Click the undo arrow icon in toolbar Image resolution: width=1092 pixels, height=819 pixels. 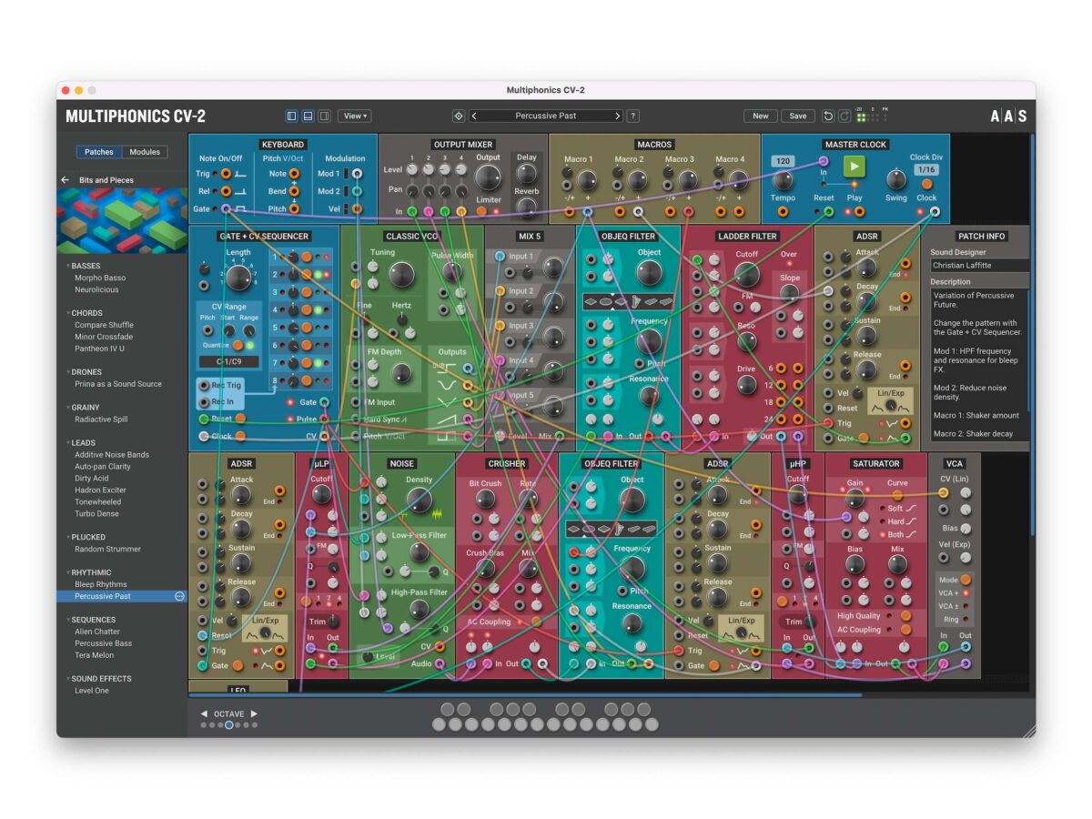click(828, 116)
